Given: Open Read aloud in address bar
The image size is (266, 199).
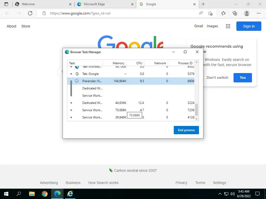Looking at the screenshot, I should click(201, 13).
